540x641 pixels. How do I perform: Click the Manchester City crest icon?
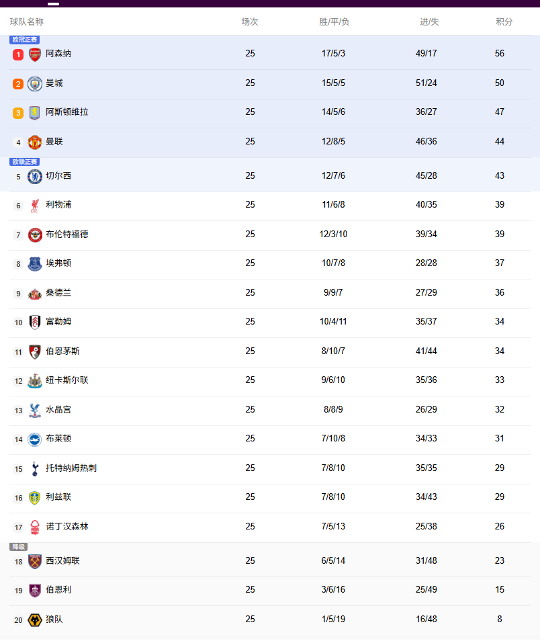(x=35, y=84)
